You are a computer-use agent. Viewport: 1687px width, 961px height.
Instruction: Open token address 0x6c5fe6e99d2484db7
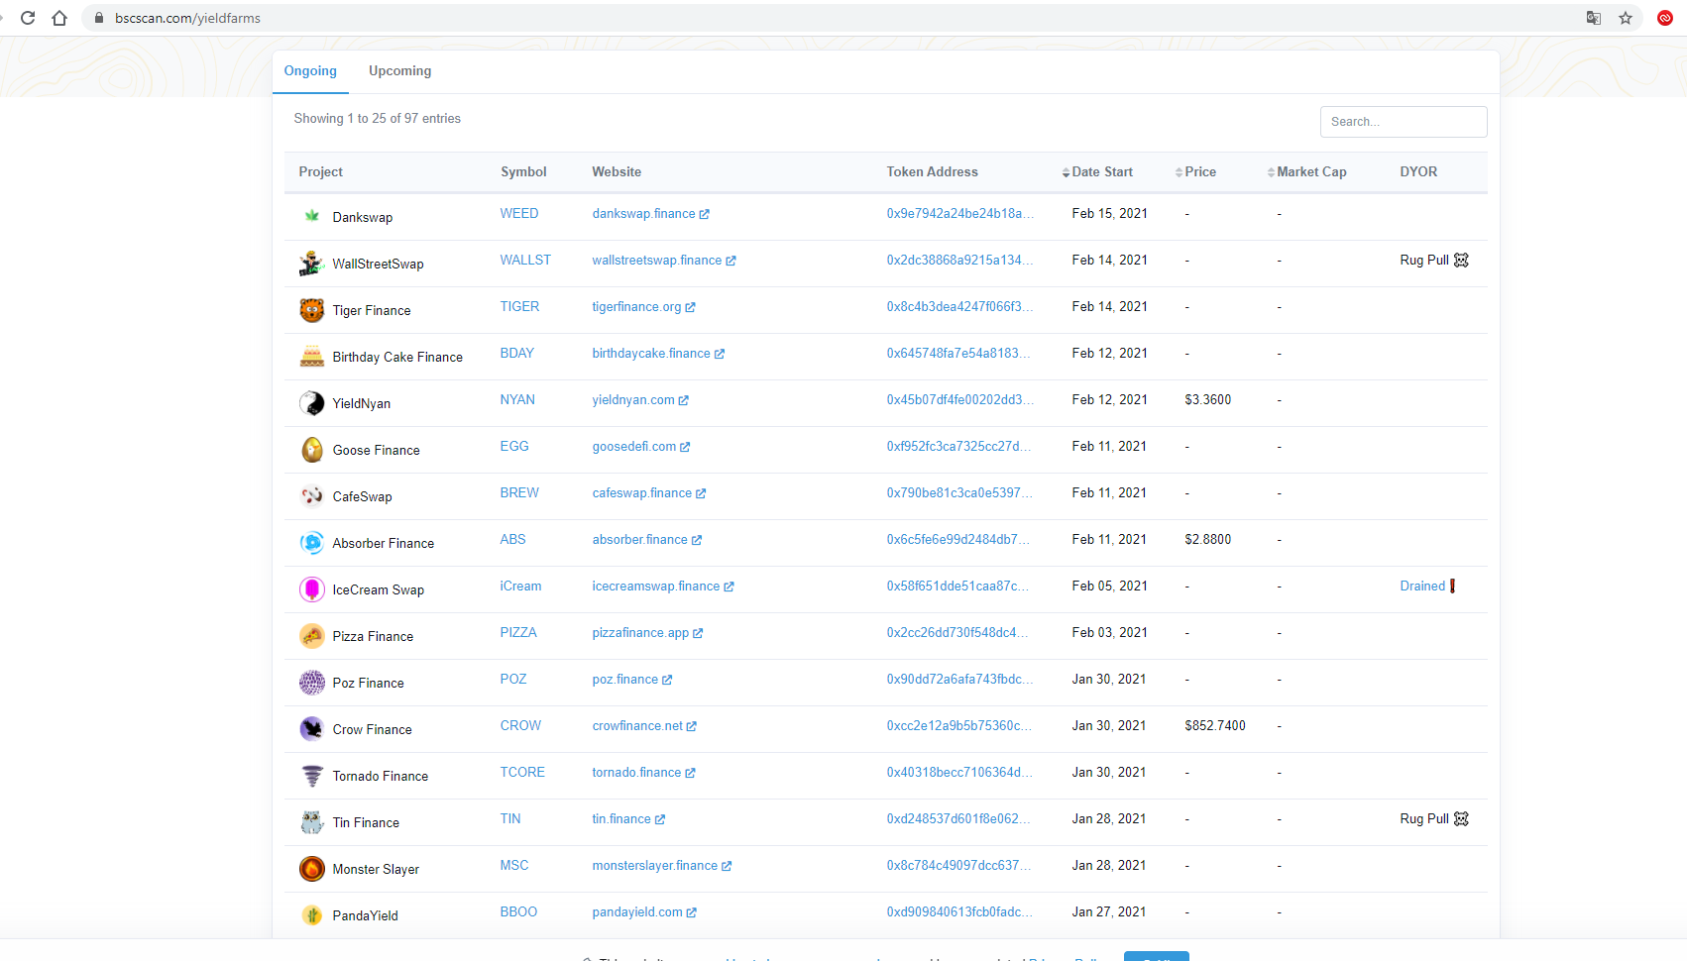[957, 539]
